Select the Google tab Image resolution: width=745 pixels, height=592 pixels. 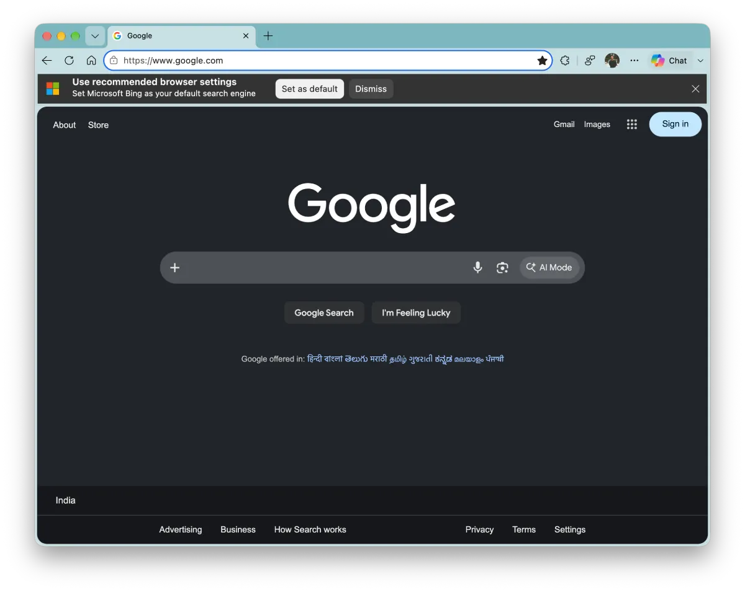[x=181, y=36]
